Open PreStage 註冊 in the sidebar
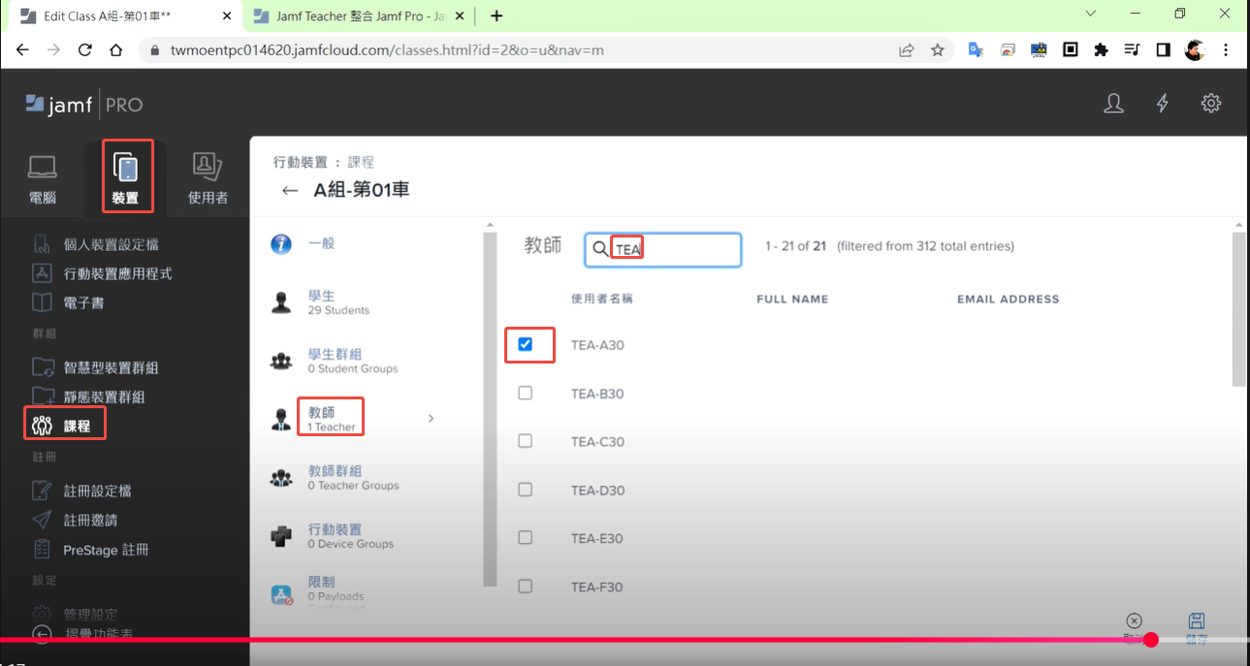Image resolution: width=1250 pixels, height=666 pixels. (106, 550)
